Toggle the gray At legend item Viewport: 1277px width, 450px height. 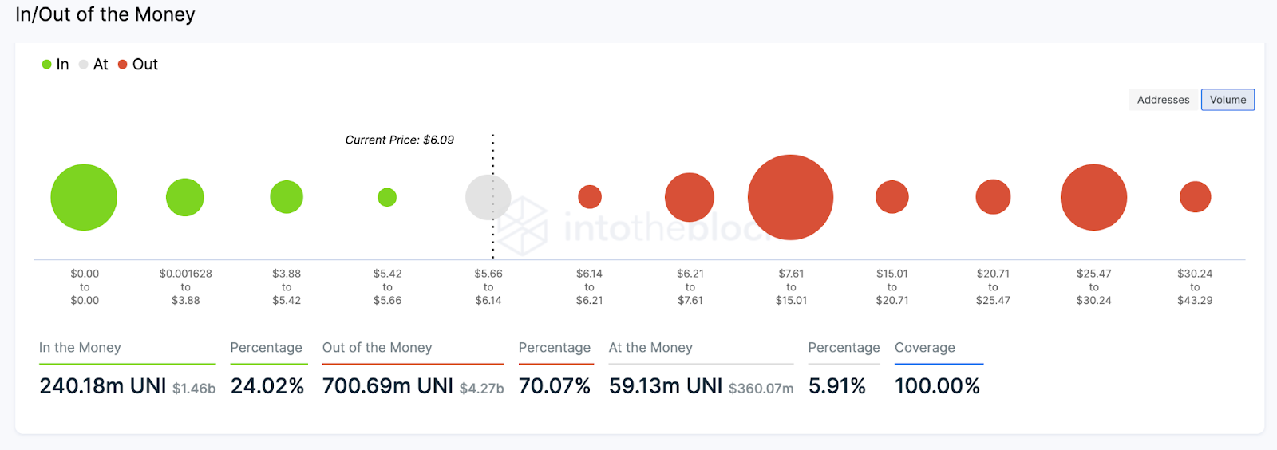[93, 65]
